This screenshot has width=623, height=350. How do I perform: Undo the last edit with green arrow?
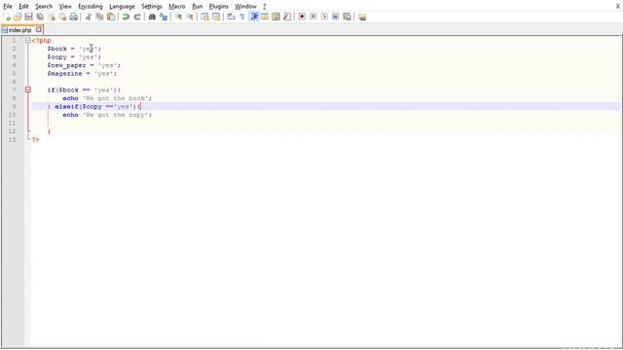pos(126,17)
